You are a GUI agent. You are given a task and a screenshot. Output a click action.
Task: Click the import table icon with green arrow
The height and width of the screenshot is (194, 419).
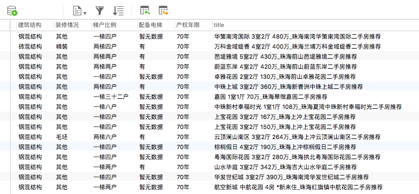145,11
